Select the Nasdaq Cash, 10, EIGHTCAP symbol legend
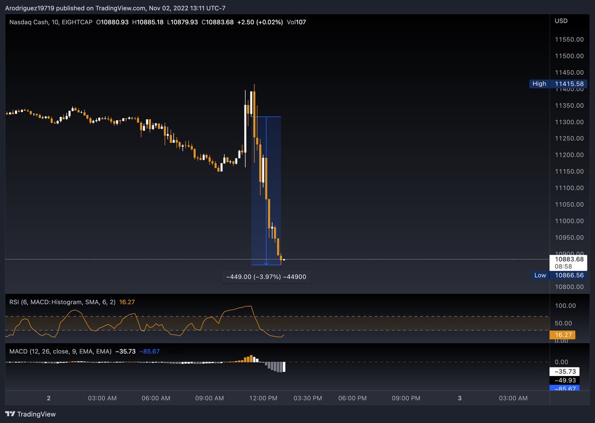 [x=51, y=22]
